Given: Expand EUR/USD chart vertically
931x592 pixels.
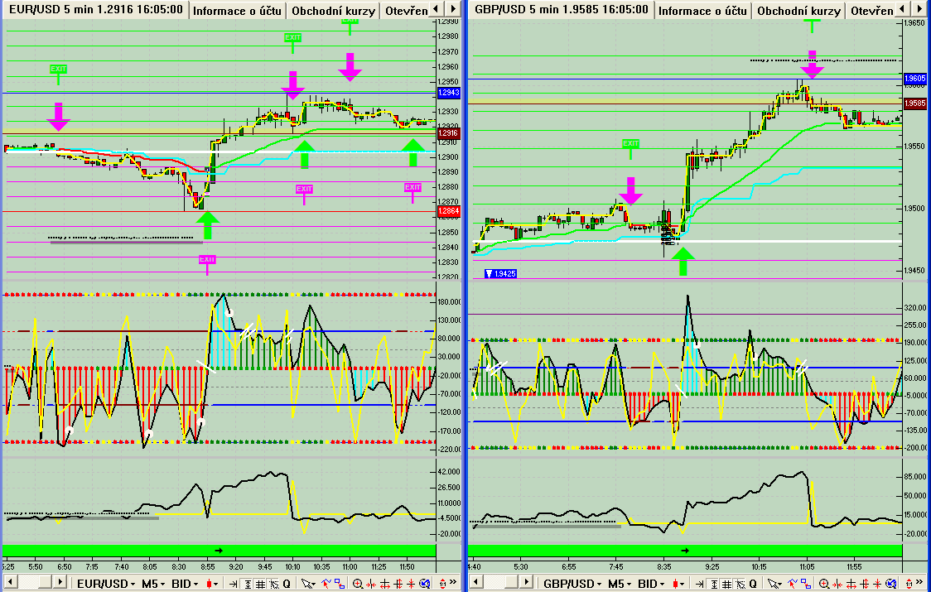Looking at the screenshot, I should pos(398,584).
